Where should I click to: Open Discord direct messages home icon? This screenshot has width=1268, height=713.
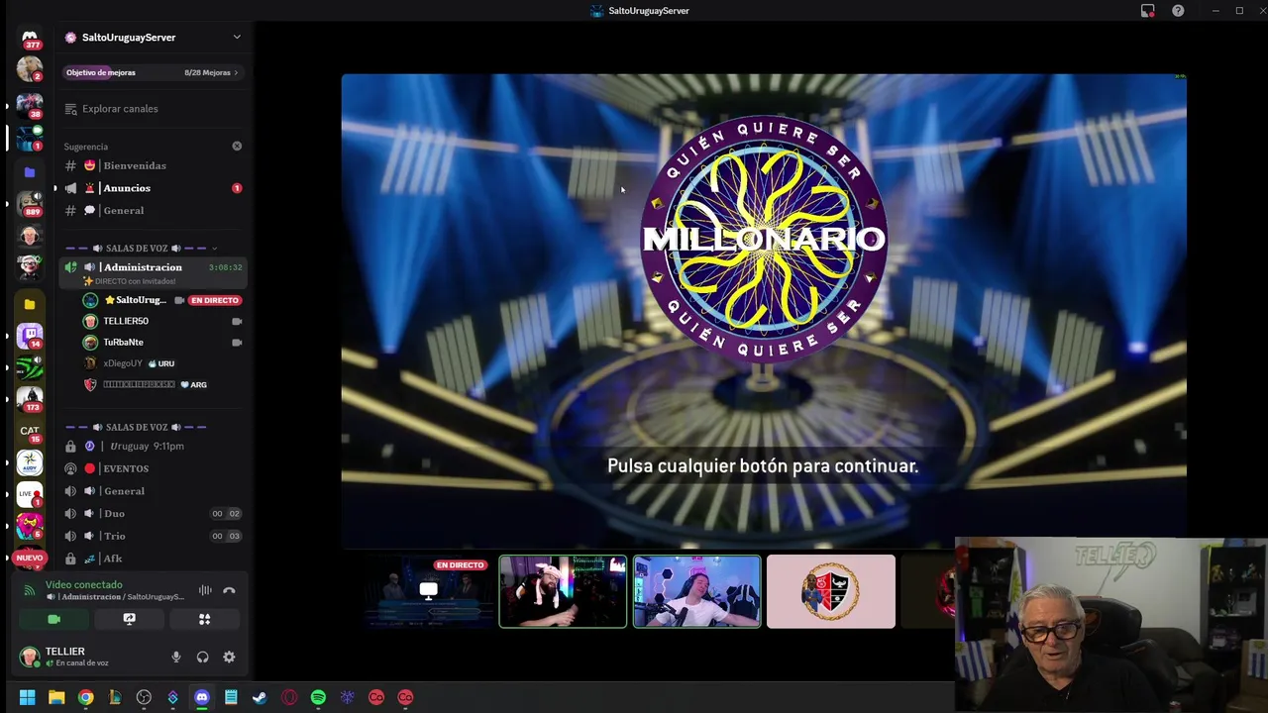tap(30, 38)
